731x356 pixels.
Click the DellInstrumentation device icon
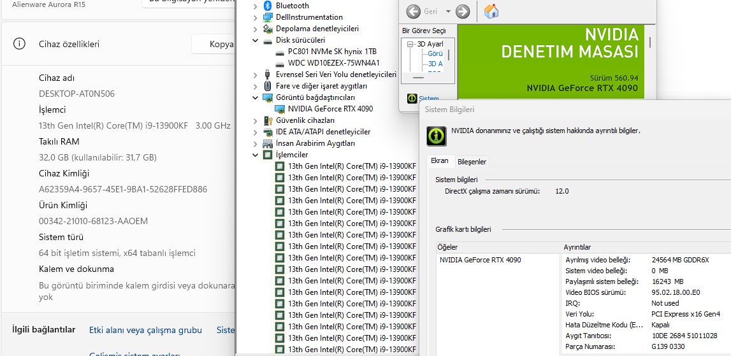(x=268, y=17)
